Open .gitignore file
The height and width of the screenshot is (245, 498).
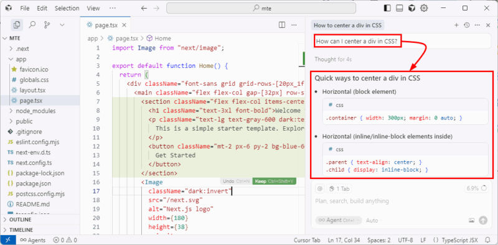click(40, 131)
